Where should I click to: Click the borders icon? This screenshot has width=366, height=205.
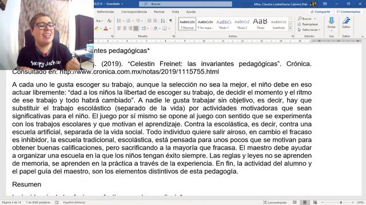pyautogui.click(x=165, y=28)
